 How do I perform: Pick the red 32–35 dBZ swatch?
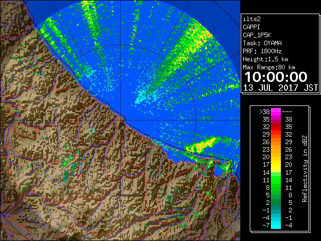(276, 127)
